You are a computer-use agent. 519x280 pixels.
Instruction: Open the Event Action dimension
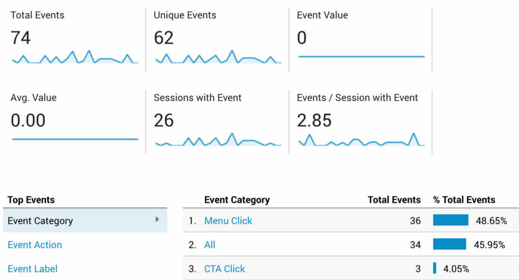click(x=35, y=244)
